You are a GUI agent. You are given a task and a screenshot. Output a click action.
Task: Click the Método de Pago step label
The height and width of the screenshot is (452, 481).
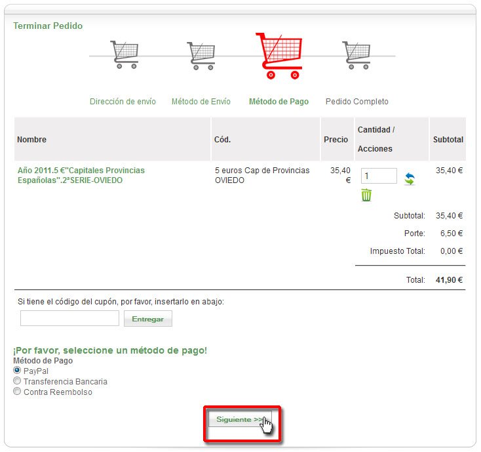tap(279, 102)
